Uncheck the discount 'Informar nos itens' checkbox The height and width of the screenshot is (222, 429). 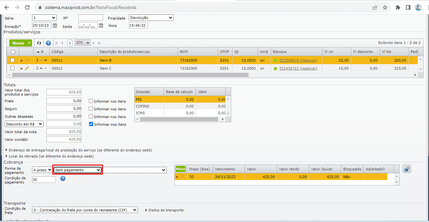click(x=91, y=124)
